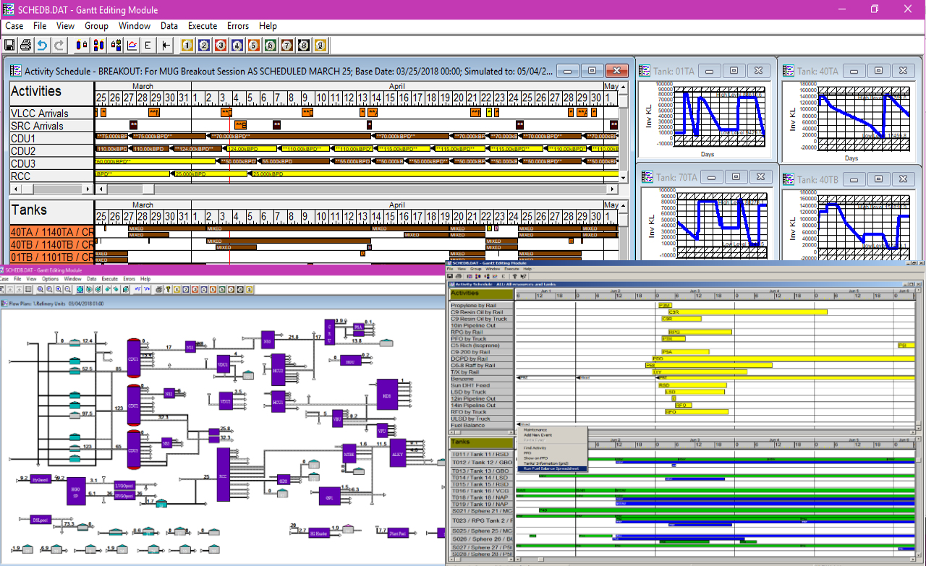The height and width of the screenshot is (566, 926).
Task: Click the Save icon in main toolbar
Action: pyautogui.click(x=9, y=45)
